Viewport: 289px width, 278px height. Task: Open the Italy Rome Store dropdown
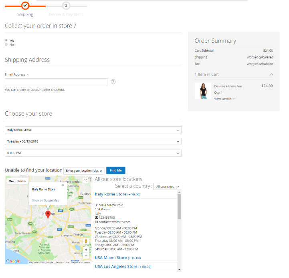(93, 130)
